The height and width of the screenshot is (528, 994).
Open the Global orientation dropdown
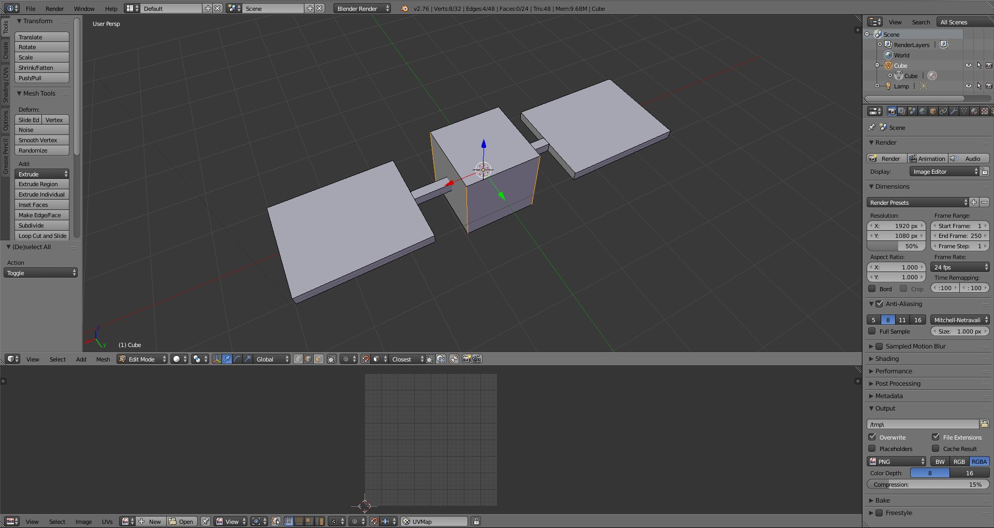(272, 359)
